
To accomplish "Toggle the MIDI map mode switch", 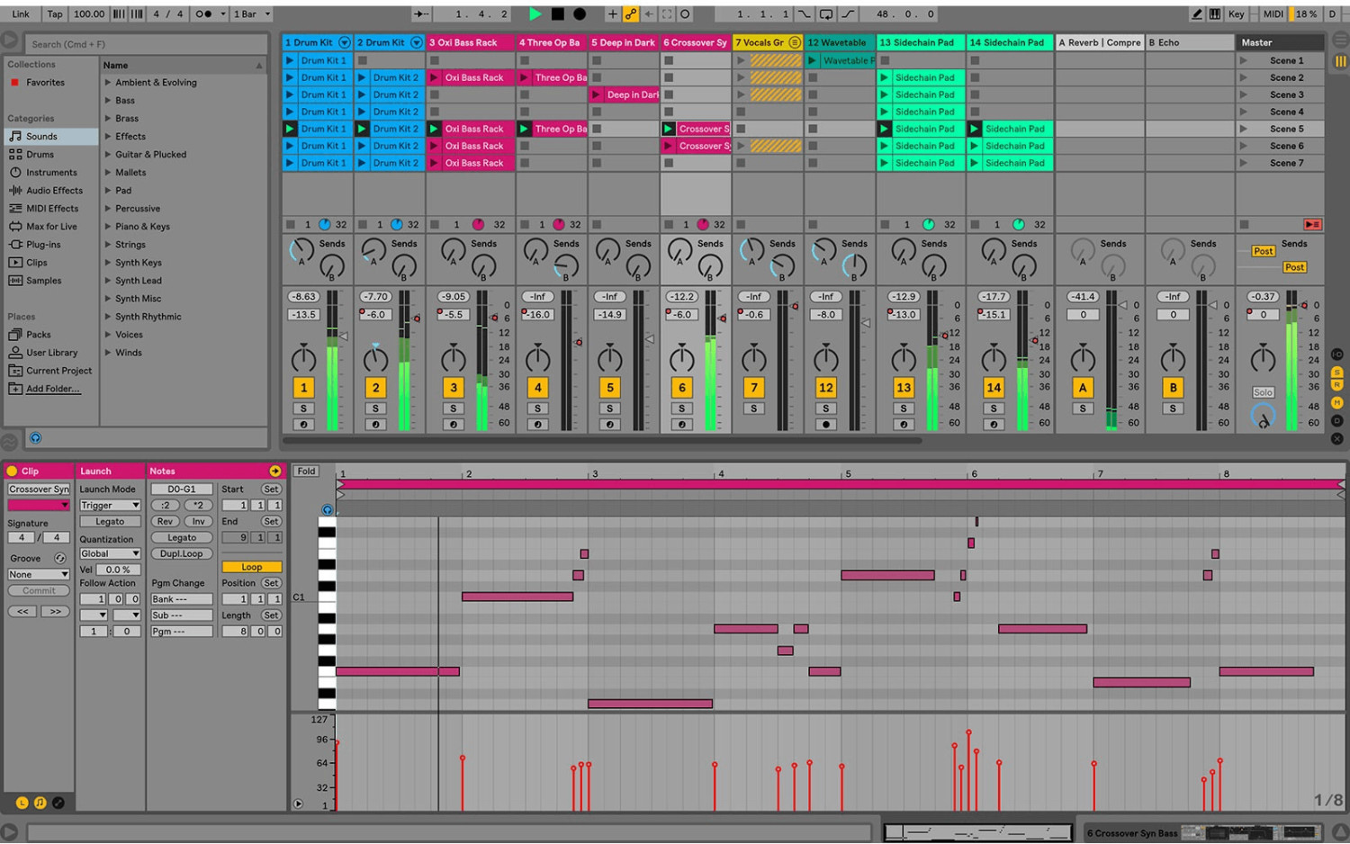I will pyautogui.click(x=1273, y=13).
